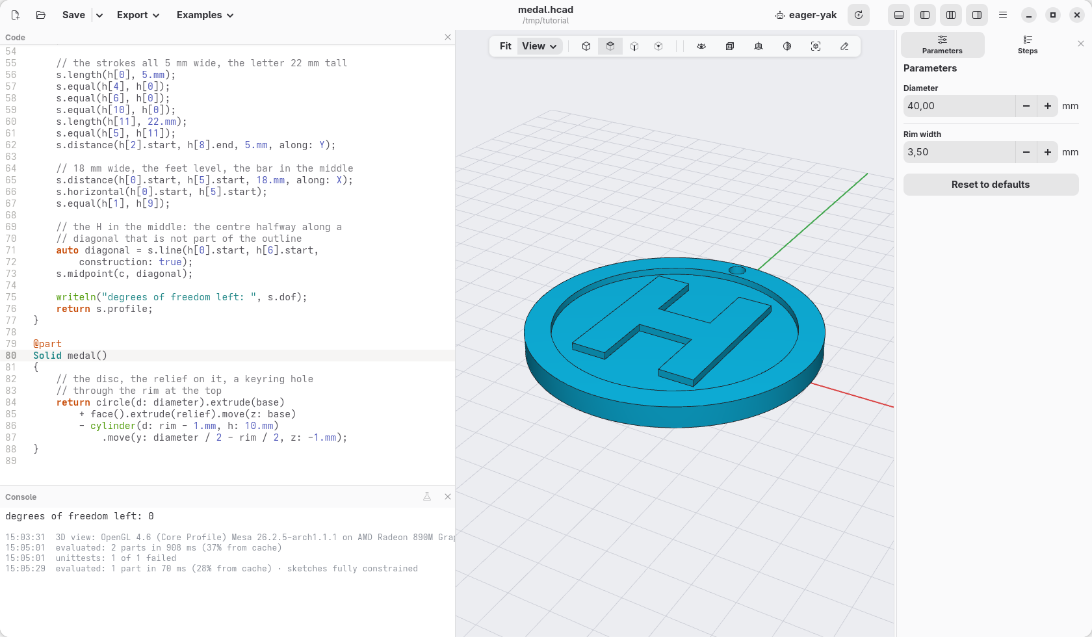Switch to the Steps tab
The width and height of the screenshot is (1092, 637).
[x=1028, y=44]
